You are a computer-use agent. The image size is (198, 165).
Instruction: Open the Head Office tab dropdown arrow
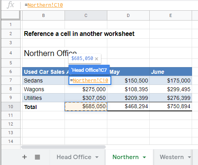point(97,157)
